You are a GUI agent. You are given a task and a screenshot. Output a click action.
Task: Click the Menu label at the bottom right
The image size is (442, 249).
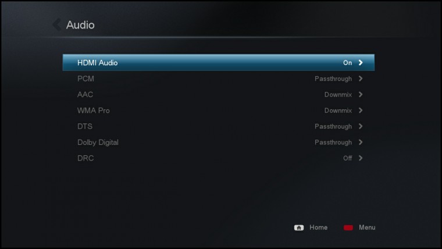click(x=367, y=227)
